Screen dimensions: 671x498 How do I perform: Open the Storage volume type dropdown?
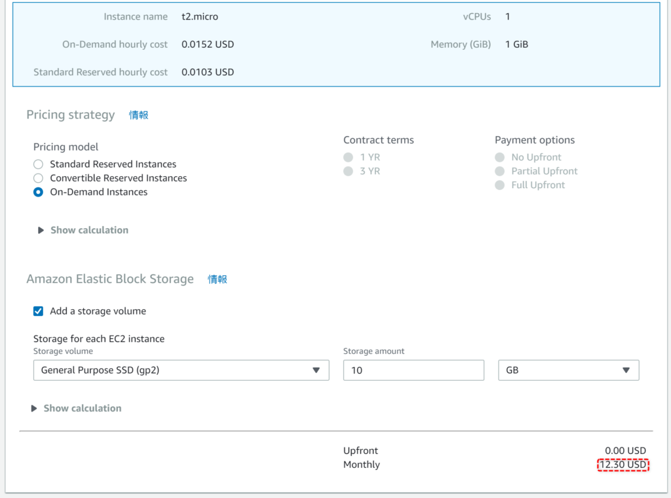pyautogui.click(x=181, y=370)
